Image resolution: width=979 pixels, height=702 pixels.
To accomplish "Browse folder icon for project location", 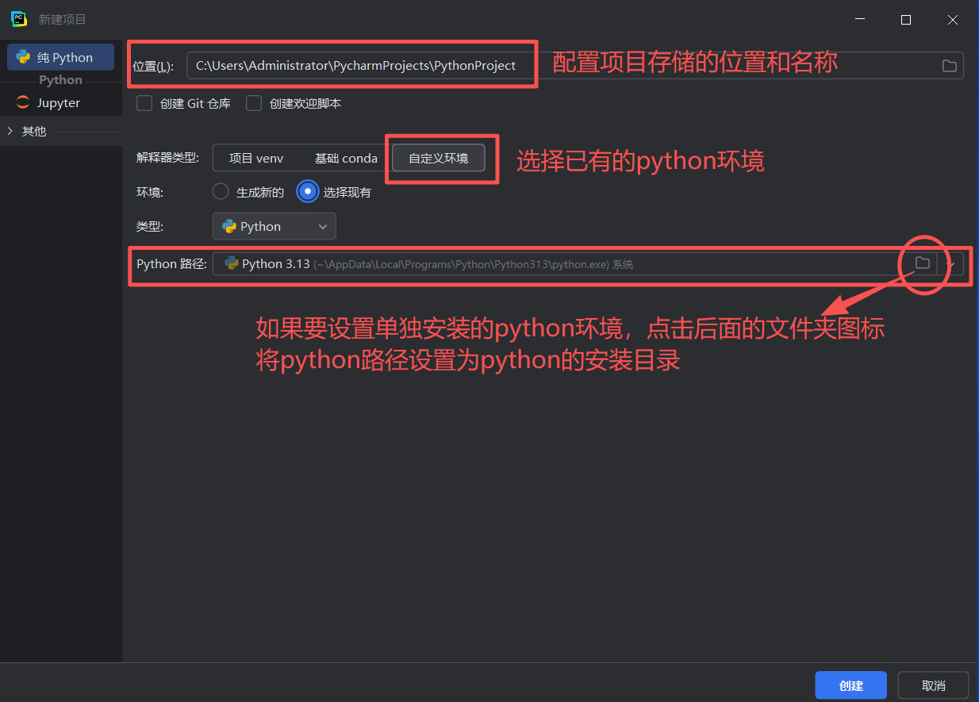I will (949, 66).
